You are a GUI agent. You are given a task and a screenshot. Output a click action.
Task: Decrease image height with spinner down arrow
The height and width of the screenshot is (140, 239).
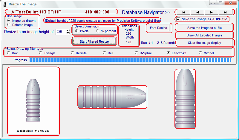(x=67, y=33)
